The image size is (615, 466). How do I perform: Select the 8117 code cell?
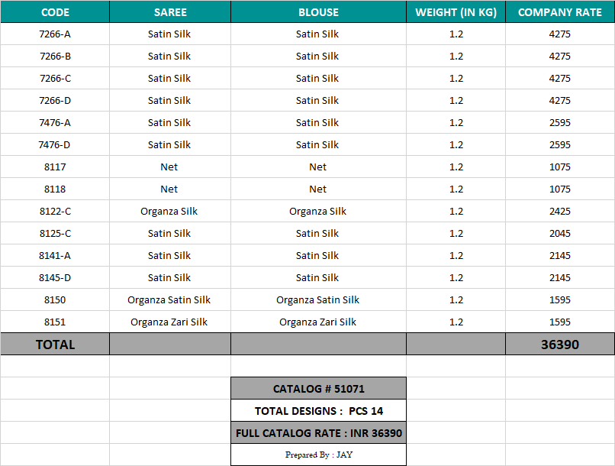point(55,167)
